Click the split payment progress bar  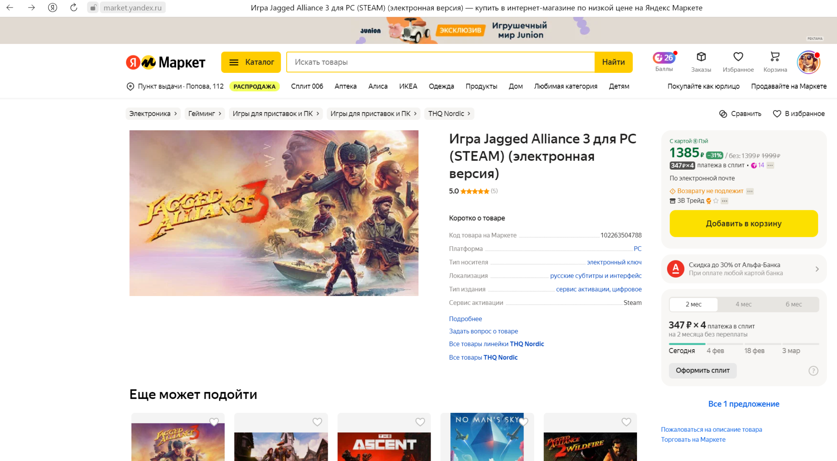[x=743, y=344]
